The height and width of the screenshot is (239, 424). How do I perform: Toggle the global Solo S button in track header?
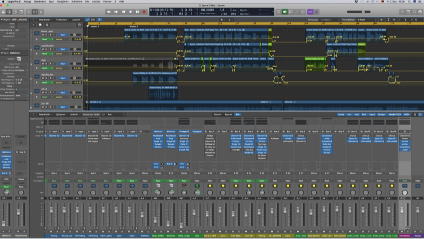click(47, 25)
